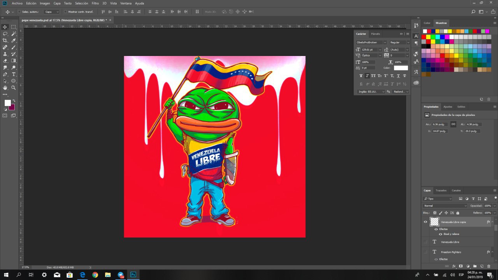Select the Lasso tool

(5, 34)
